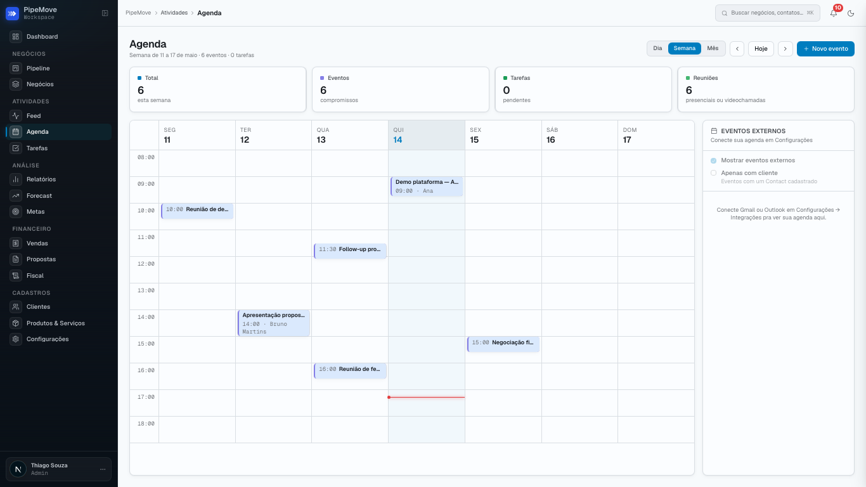Click the Novo evento button
This screenshot has width=866, height=487.
click(825, 49)
